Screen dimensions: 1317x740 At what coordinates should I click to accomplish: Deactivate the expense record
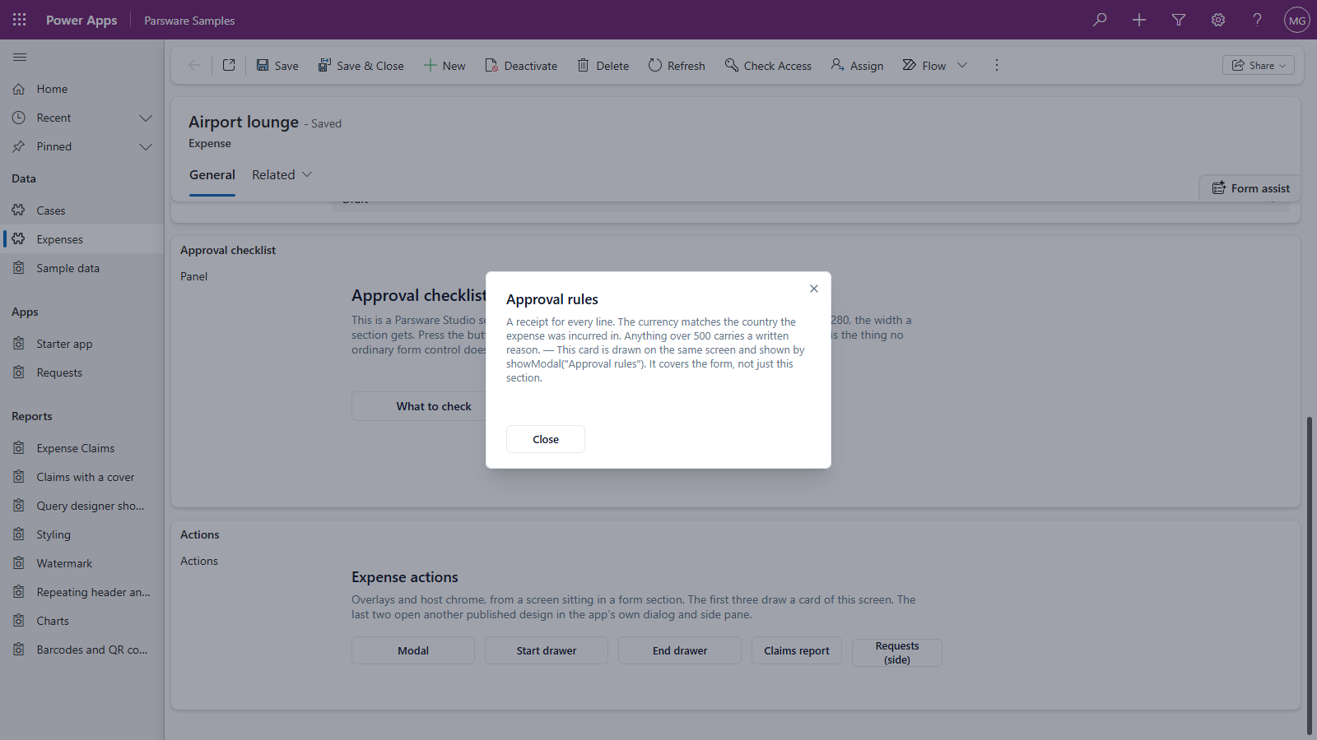pos(521,65)
